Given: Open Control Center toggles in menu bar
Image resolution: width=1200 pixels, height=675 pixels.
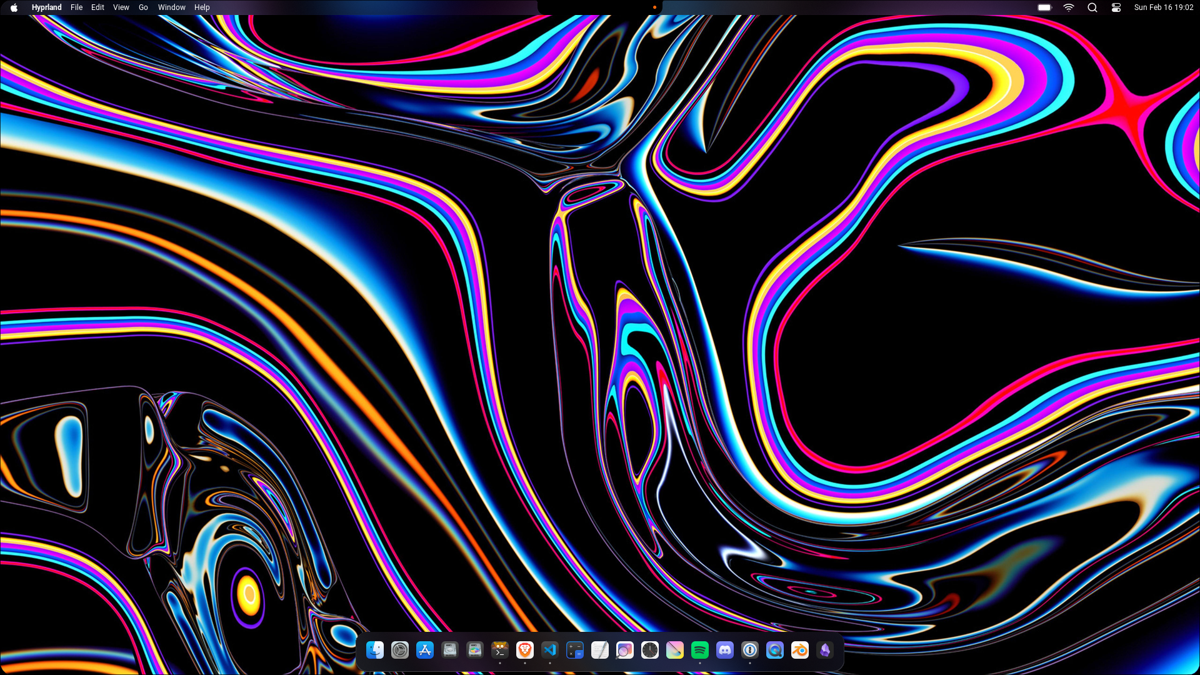Looking at the screenshot, I should 1116,7.
